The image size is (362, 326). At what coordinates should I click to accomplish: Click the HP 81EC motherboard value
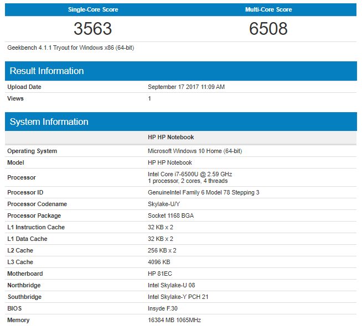pyautogui.click(x=160, y=274)
